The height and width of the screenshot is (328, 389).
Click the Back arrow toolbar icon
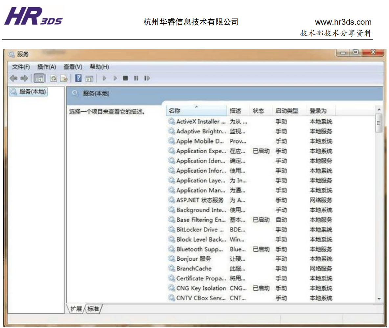click(13, 78)
